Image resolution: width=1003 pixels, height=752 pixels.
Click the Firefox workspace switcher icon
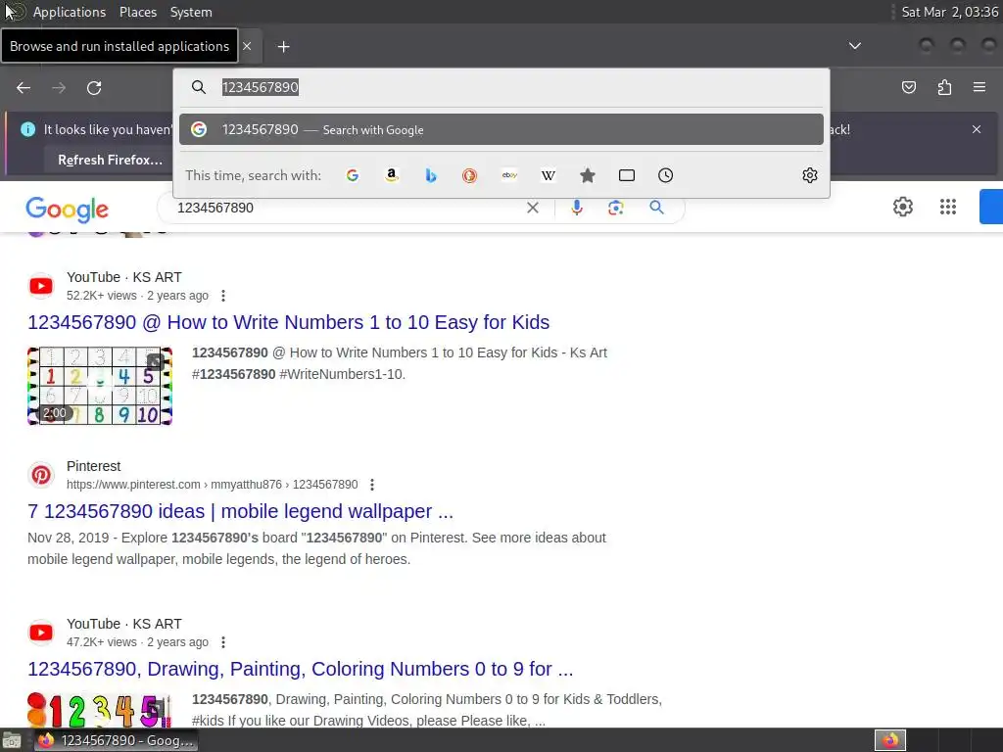890,740
